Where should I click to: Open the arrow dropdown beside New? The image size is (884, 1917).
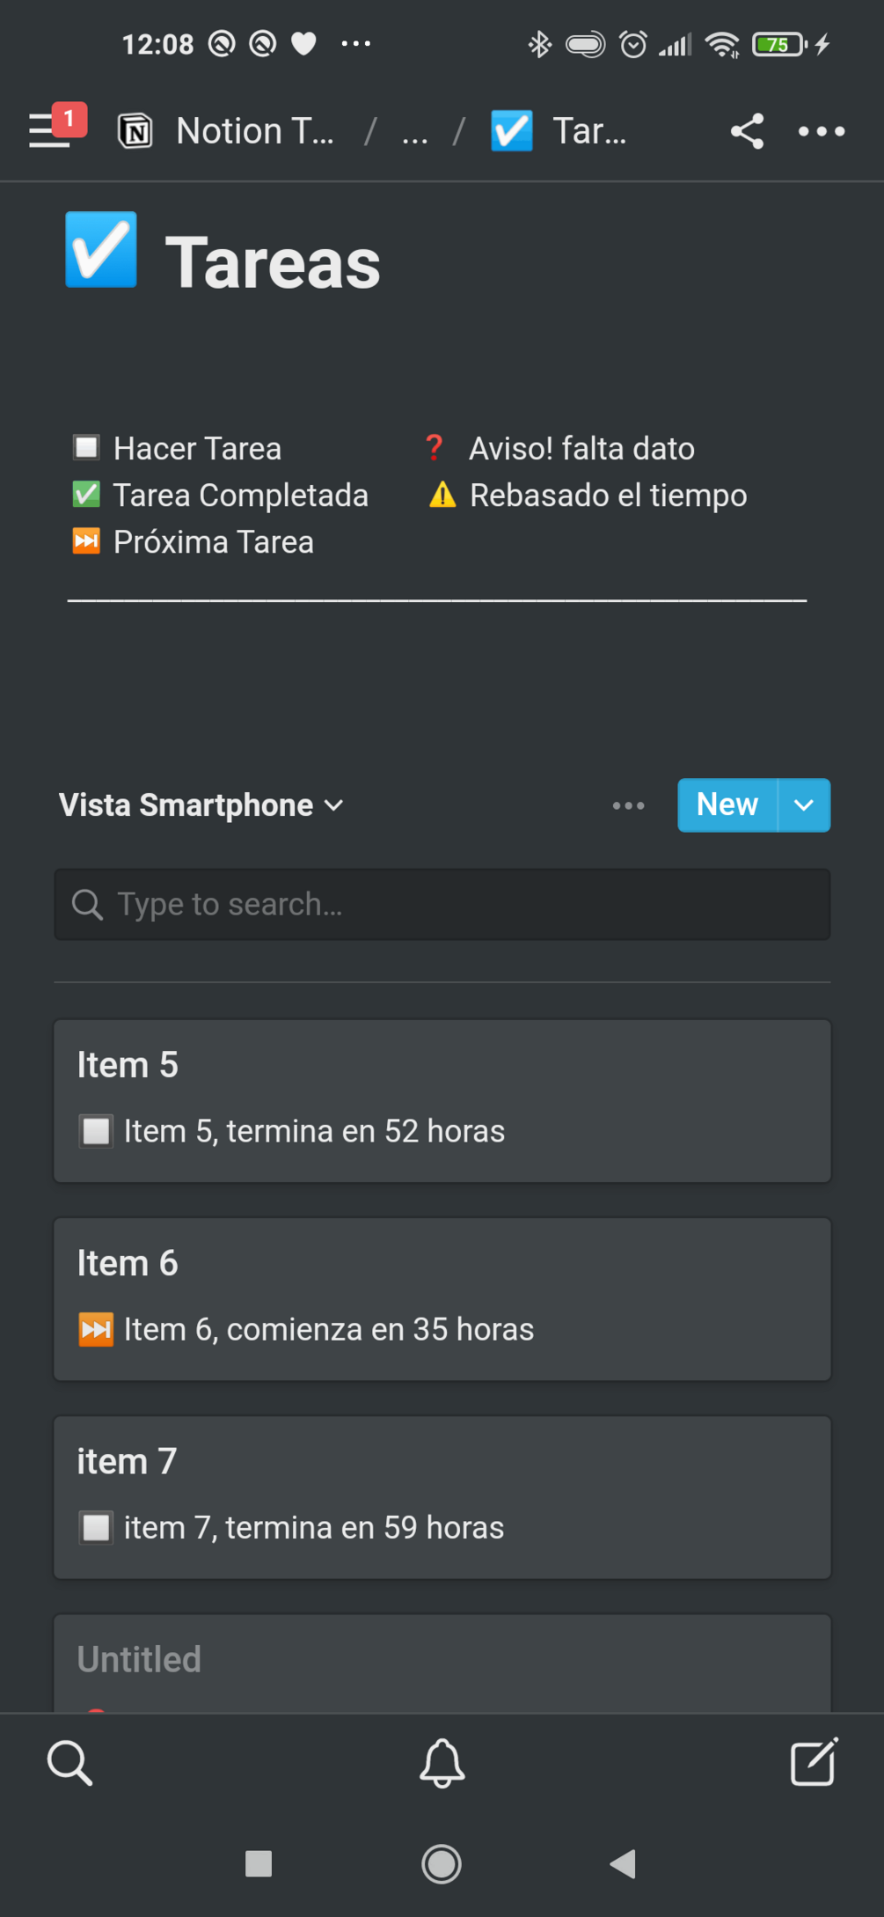click(804, 805)
